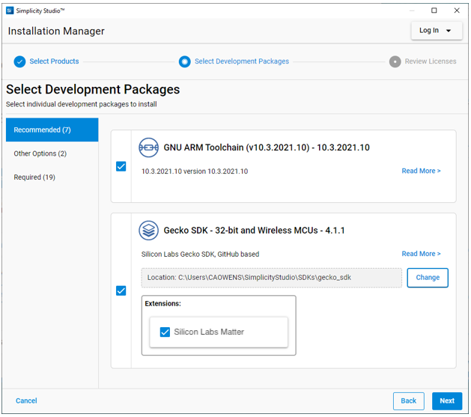Open the Log In dropdown

437,31
